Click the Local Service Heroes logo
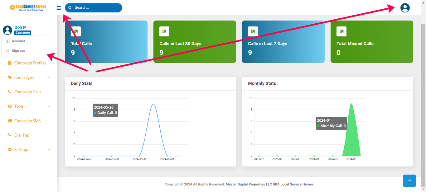Image resolution: width=426 pixels, height=192 pixels. [x=28, y=8]
